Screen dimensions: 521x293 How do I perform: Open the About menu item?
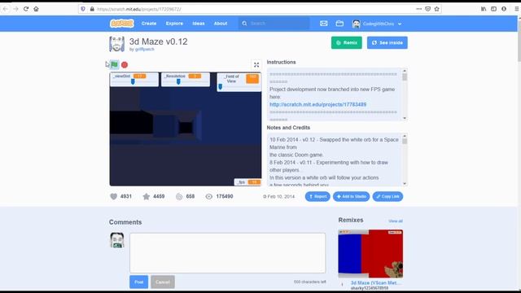[221, 24]
